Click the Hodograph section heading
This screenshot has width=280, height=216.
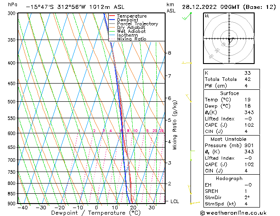pyautogui.click(x=229, y=179)
